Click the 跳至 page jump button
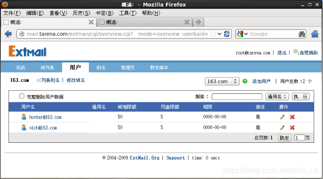323x179 pixels. click(x=284, y=138)
